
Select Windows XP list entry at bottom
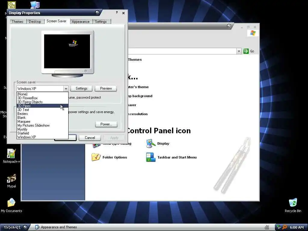tap(42, 137)
